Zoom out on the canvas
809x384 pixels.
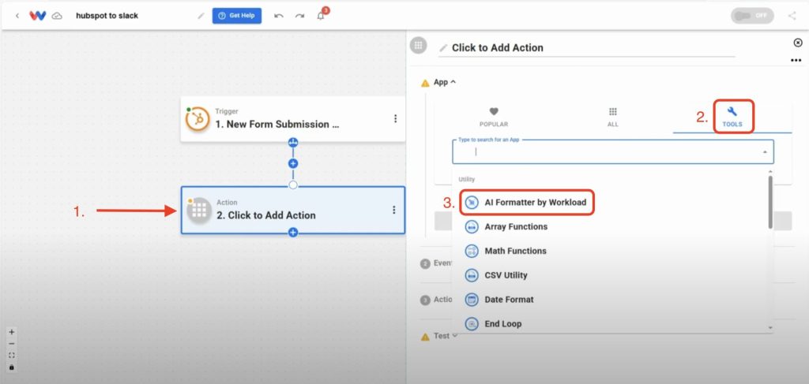[12, 344]
